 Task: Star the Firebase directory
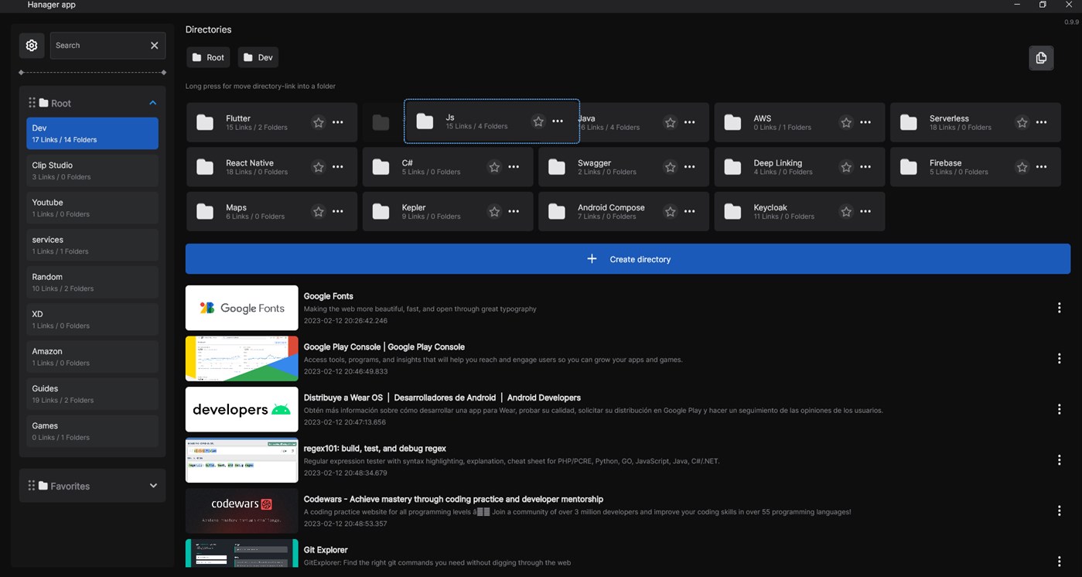(x=1022, y=167)
